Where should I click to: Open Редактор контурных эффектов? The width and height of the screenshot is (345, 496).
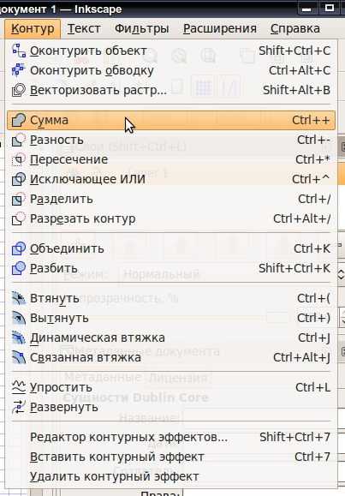(170, 437)
